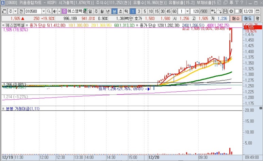Toggle the 종가 단순 5 moving average legend box

tap(27, 25)
